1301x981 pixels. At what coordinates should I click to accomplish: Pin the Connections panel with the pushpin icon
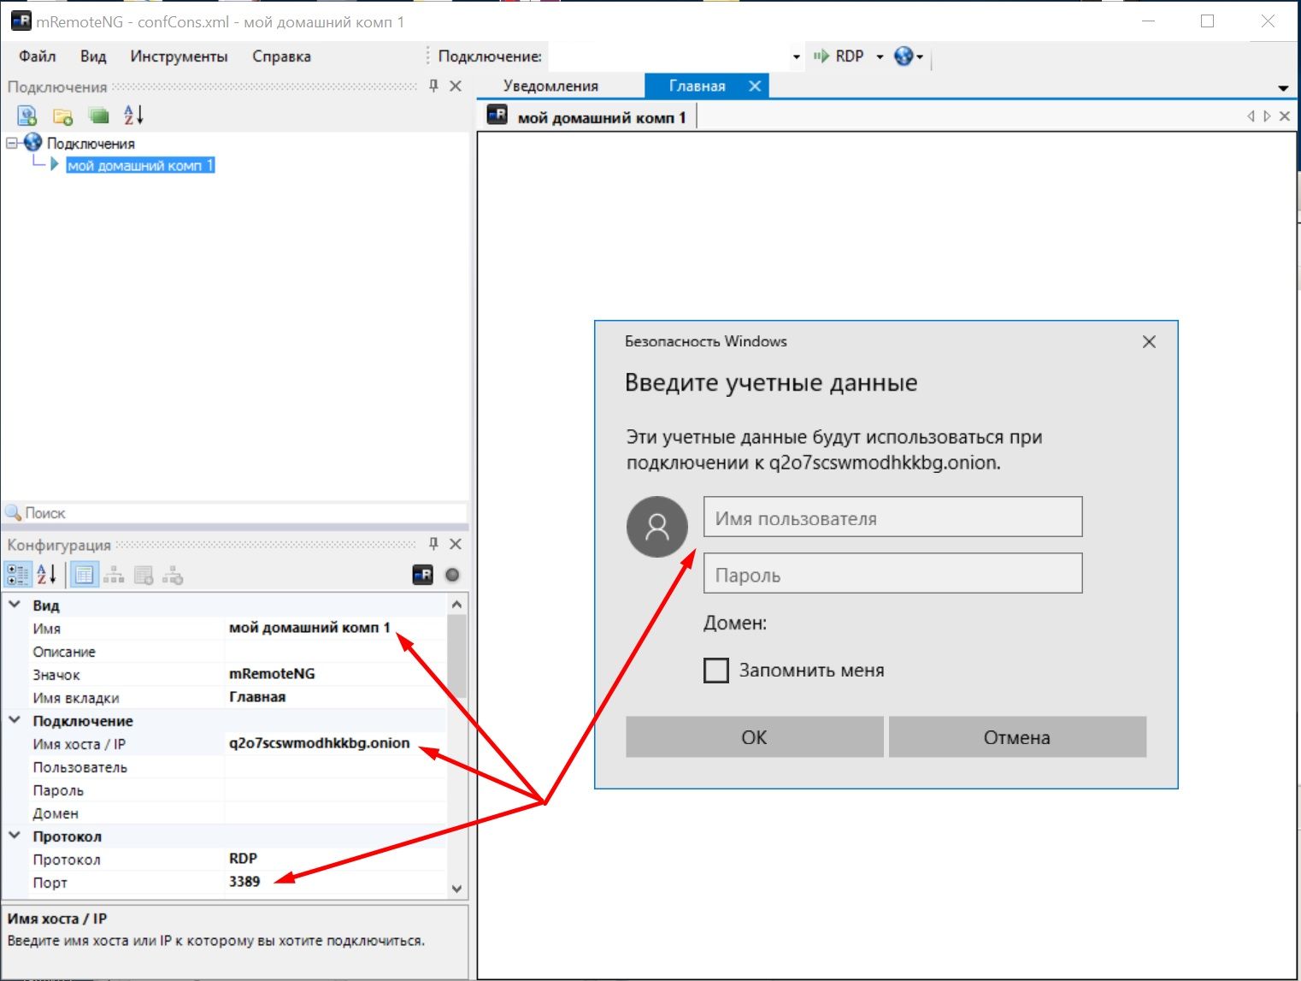pyautogui.click(x=433, y=86)
